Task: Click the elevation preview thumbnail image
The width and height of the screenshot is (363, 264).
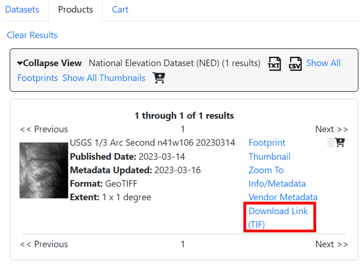Action: [x=44, y=170]
